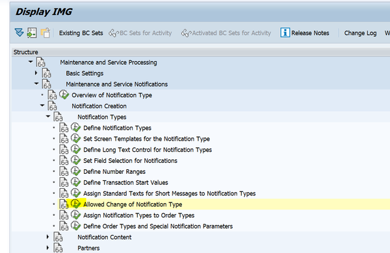This screenshot has width=390, height=253.
Task: Open documentation icon for Set Screen Templates
Action: tap(64, 139)
